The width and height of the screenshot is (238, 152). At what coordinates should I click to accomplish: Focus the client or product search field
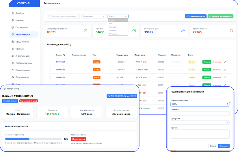click(63, 16)
